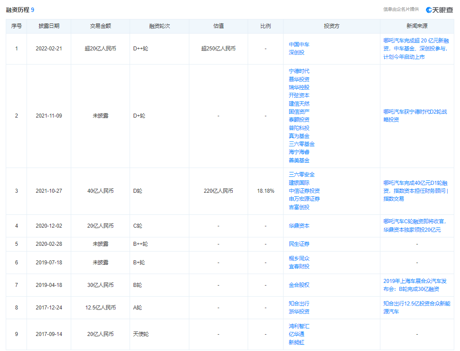Open investor link 吉富创投
The height and width of the screenshot is (351, 460).
[x=299, y=207]
